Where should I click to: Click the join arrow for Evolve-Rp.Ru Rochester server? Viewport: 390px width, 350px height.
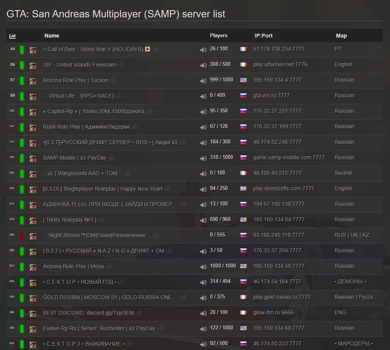(x=203, y=329)
